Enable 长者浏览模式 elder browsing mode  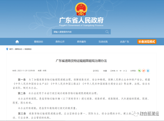[x=147, y=42]
